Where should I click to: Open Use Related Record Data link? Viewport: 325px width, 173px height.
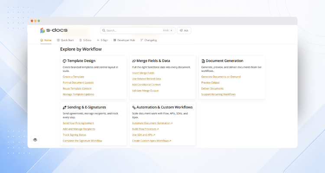(x=146, y=79)
